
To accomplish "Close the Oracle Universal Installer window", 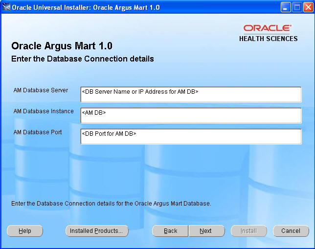I will coord(308,7).
